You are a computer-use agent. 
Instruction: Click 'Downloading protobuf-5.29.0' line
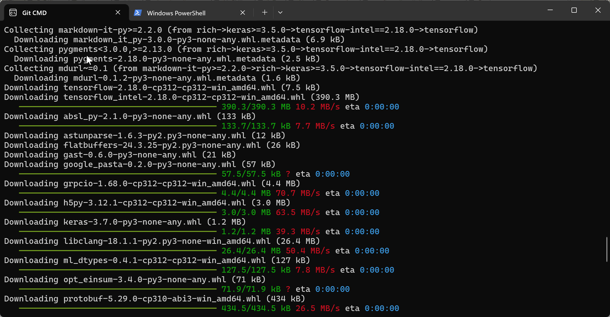pyautogui.click(x=155, y=299)
